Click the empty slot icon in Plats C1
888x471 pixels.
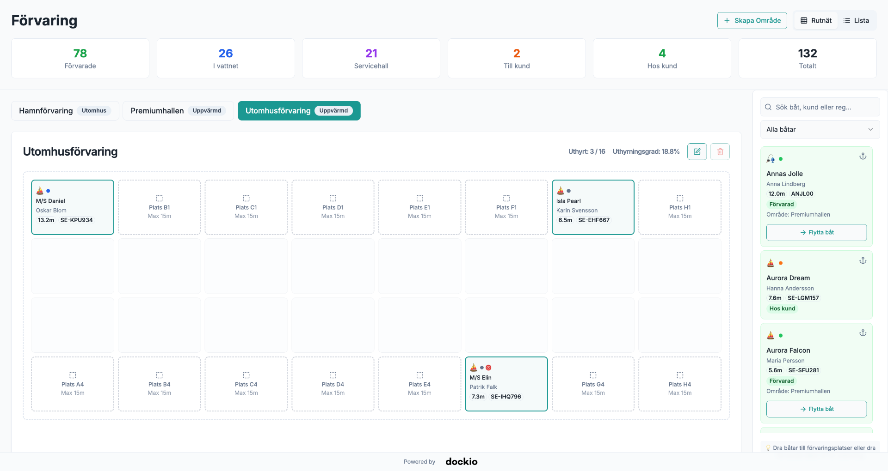246,198
